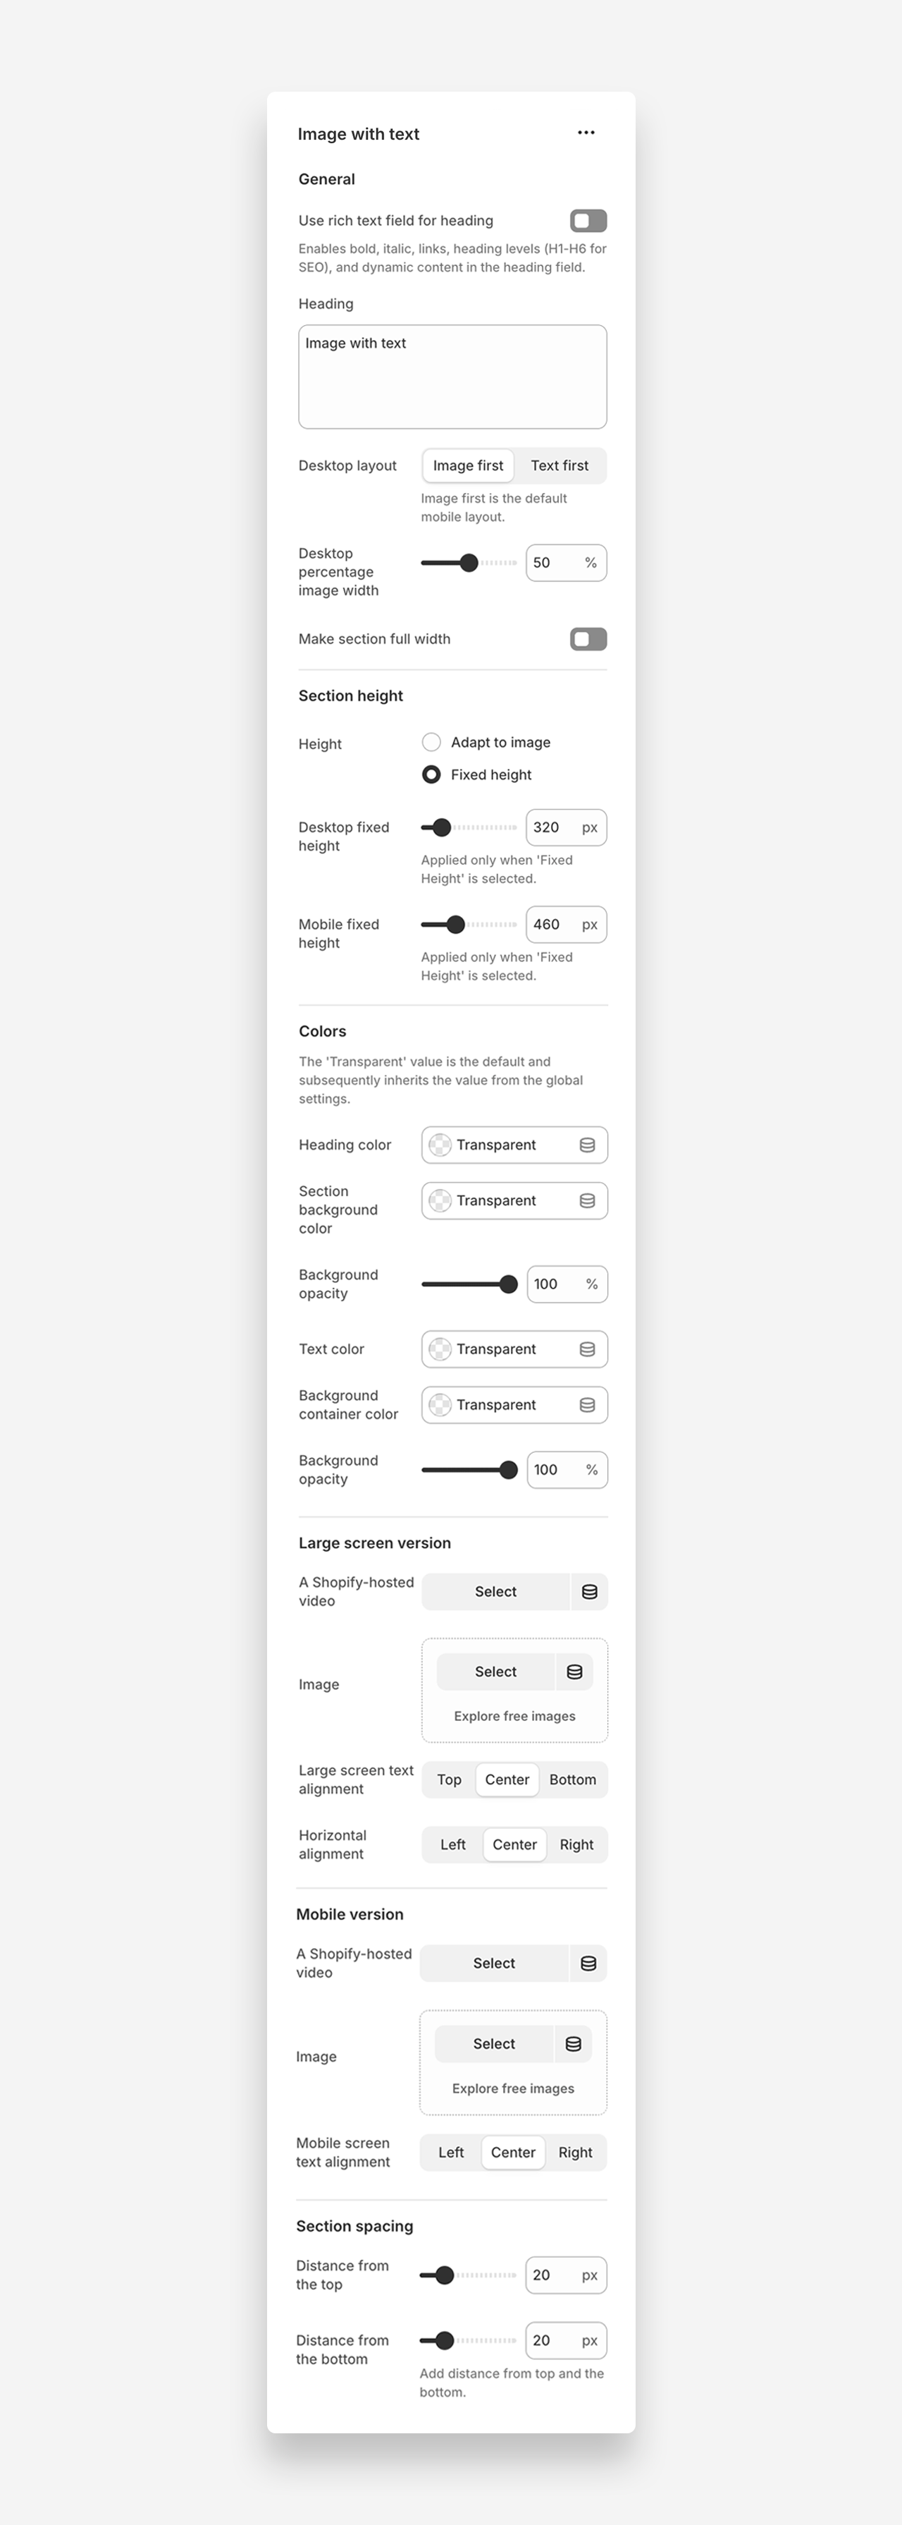Click dynamic source icon for Background container color

point(588,1406)
